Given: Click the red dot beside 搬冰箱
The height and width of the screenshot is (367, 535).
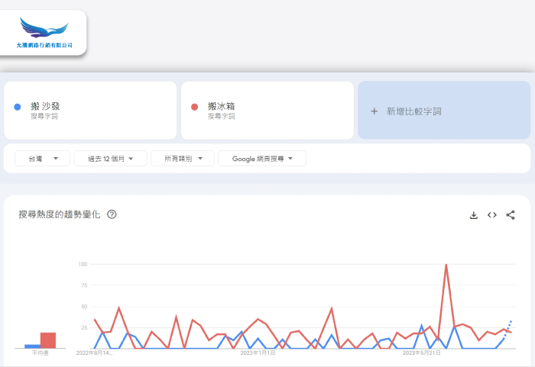Looking at the screenshot, I should [x=195, y=107].
